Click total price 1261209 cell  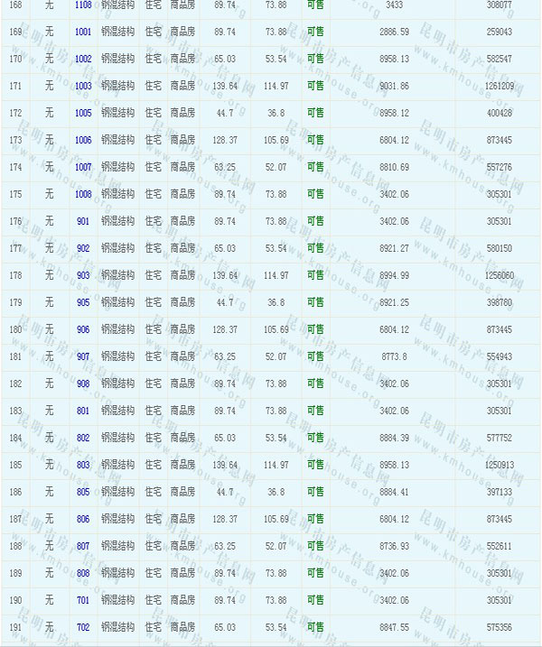pos(500,87)
